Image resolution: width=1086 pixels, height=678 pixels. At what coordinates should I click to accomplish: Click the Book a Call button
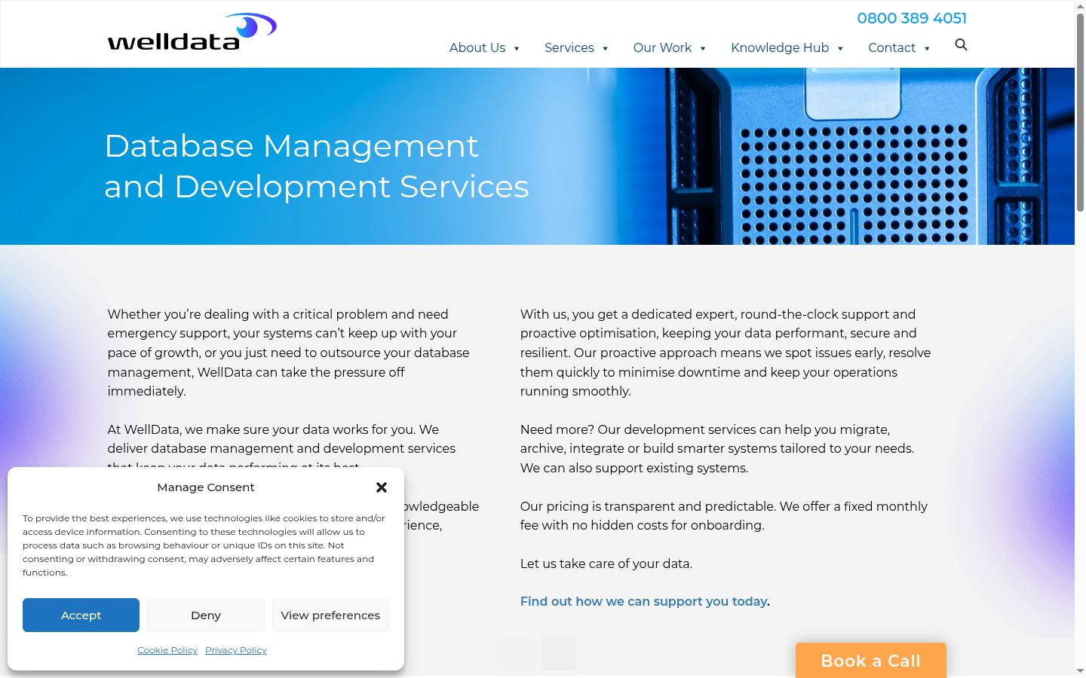point(871,661)
